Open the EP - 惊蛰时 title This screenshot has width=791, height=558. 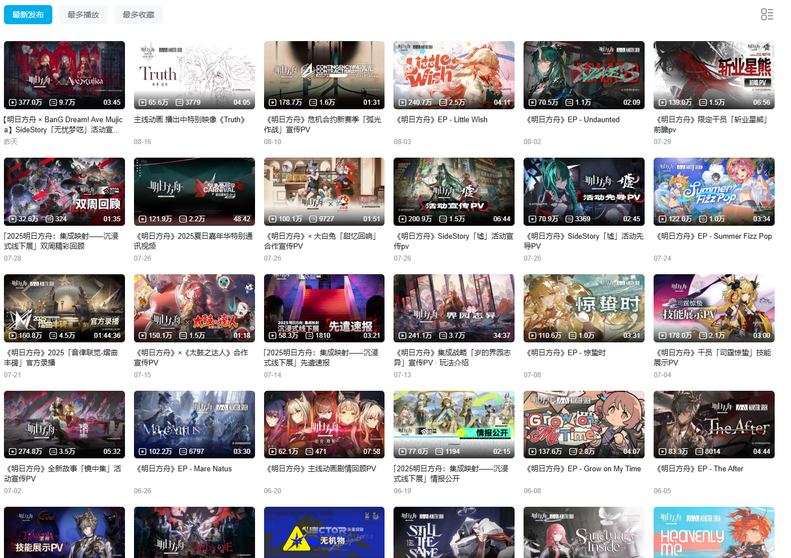(x=566, y=352)
